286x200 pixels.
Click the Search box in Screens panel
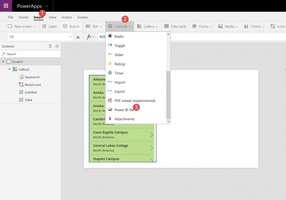pos(31,54)
